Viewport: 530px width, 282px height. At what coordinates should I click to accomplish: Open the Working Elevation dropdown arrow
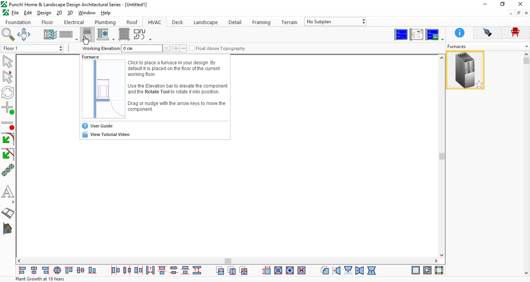click(166, 48)
